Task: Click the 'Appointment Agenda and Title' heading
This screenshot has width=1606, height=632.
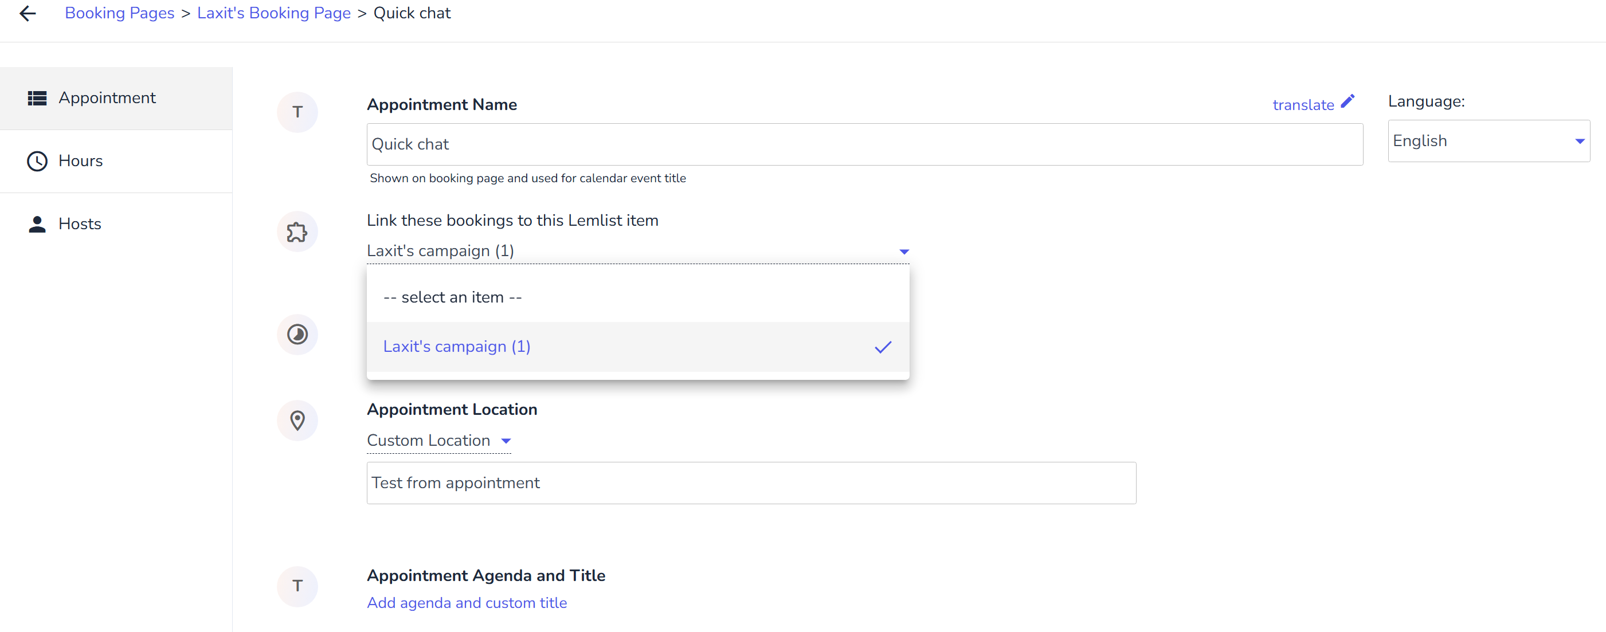Action: tap(486, 575)
